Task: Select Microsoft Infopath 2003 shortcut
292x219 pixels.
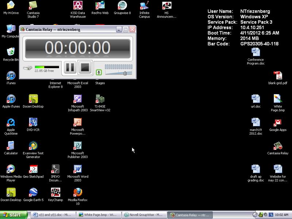Action: click(78, 103)
